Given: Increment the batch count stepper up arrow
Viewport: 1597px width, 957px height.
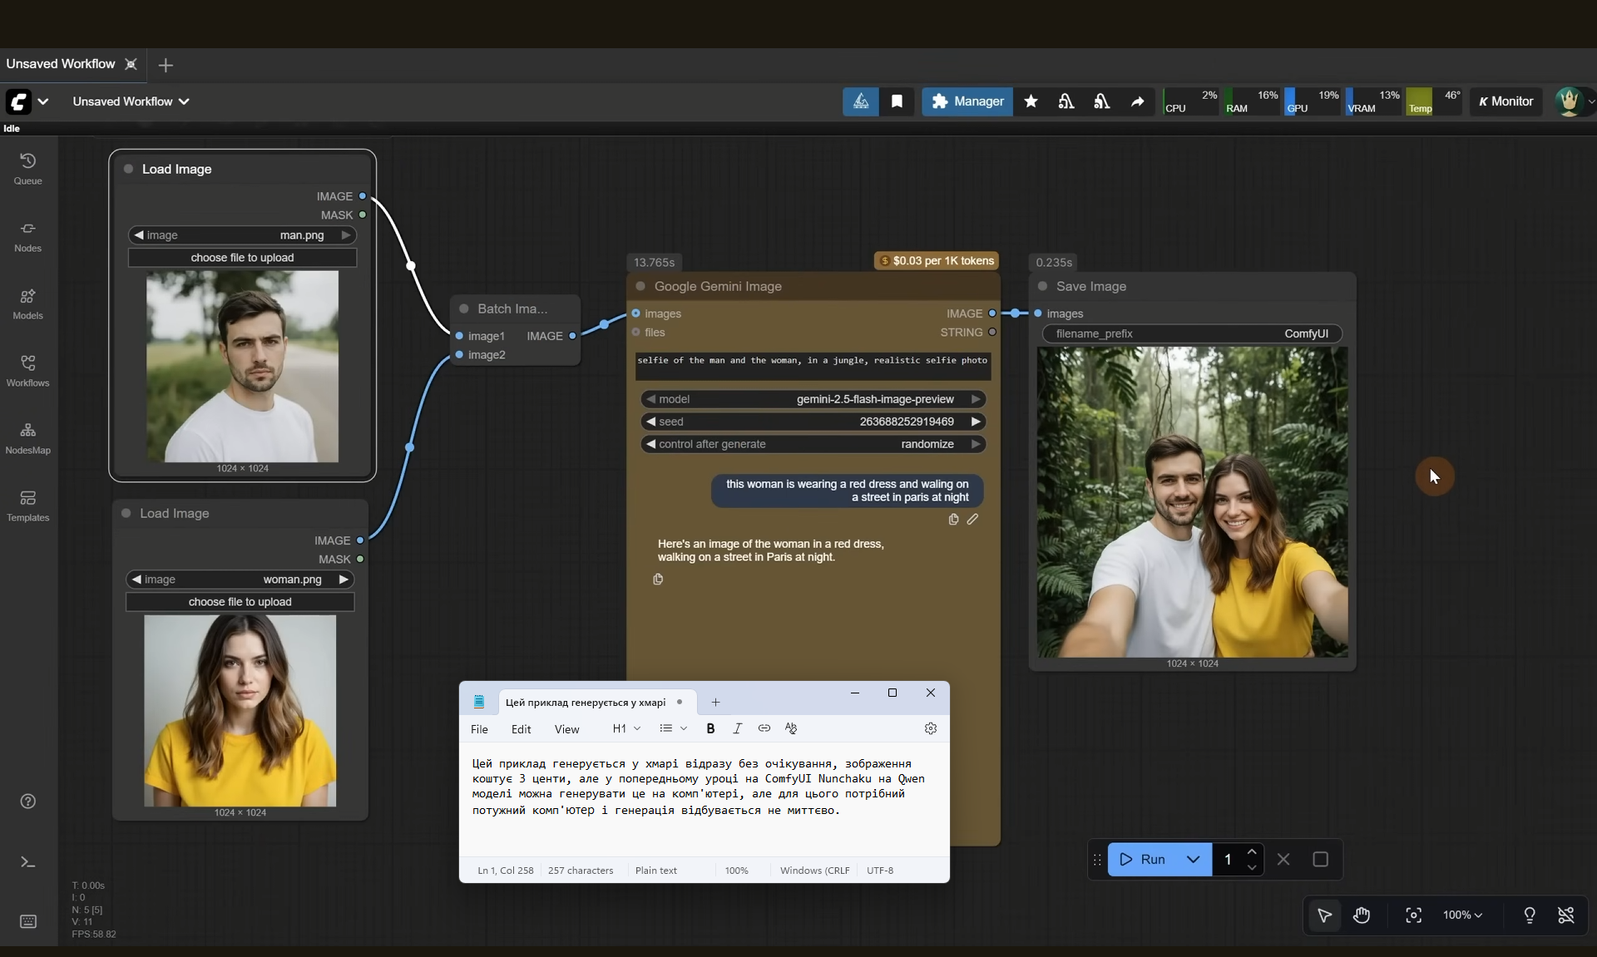Looking at the screenshot, I should click(x=1251, y=852).
